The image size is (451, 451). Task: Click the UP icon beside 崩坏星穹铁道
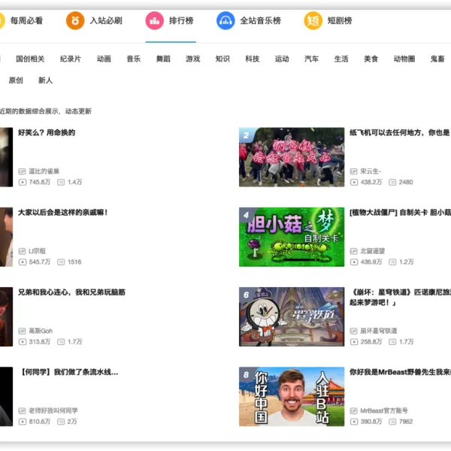tap(354, 331)
